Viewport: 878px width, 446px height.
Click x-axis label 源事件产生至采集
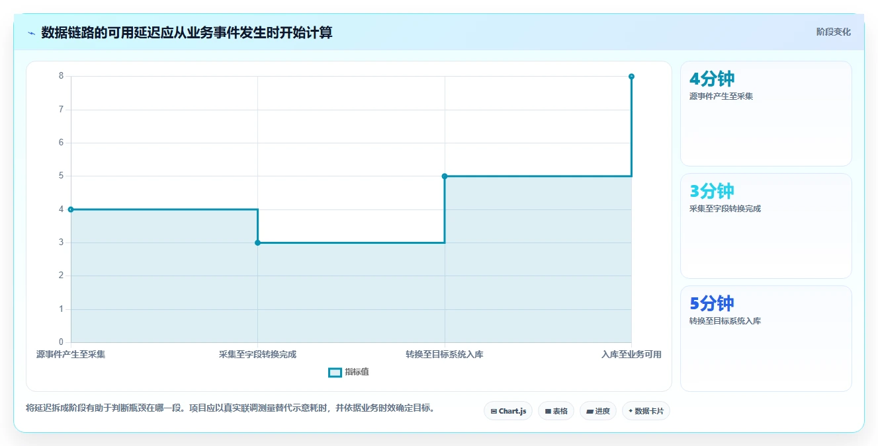pos(71,354)
